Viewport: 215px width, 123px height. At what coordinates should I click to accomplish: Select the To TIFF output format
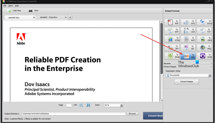172,48
